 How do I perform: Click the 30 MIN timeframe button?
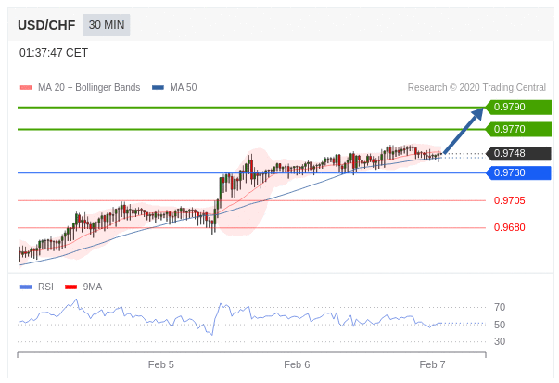tap(107, 25)
